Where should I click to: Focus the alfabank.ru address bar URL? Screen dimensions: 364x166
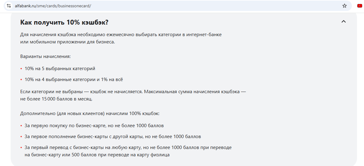pyautogui.click(x=53, y=6)
